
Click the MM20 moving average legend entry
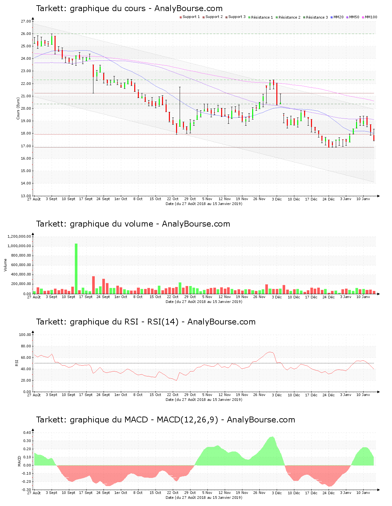coord(337,17)
